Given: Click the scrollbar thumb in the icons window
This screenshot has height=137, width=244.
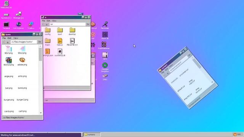Looking at the screenshot, I should 40,54.
